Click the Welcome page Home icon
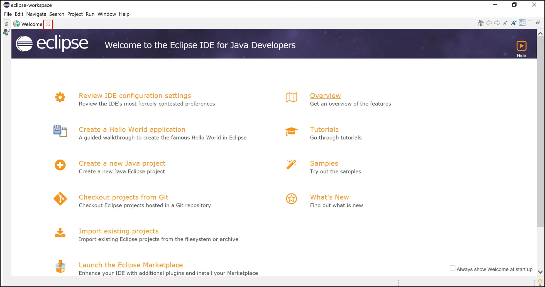The width and height of the screenshot is (545, 287). coord(481,23)
